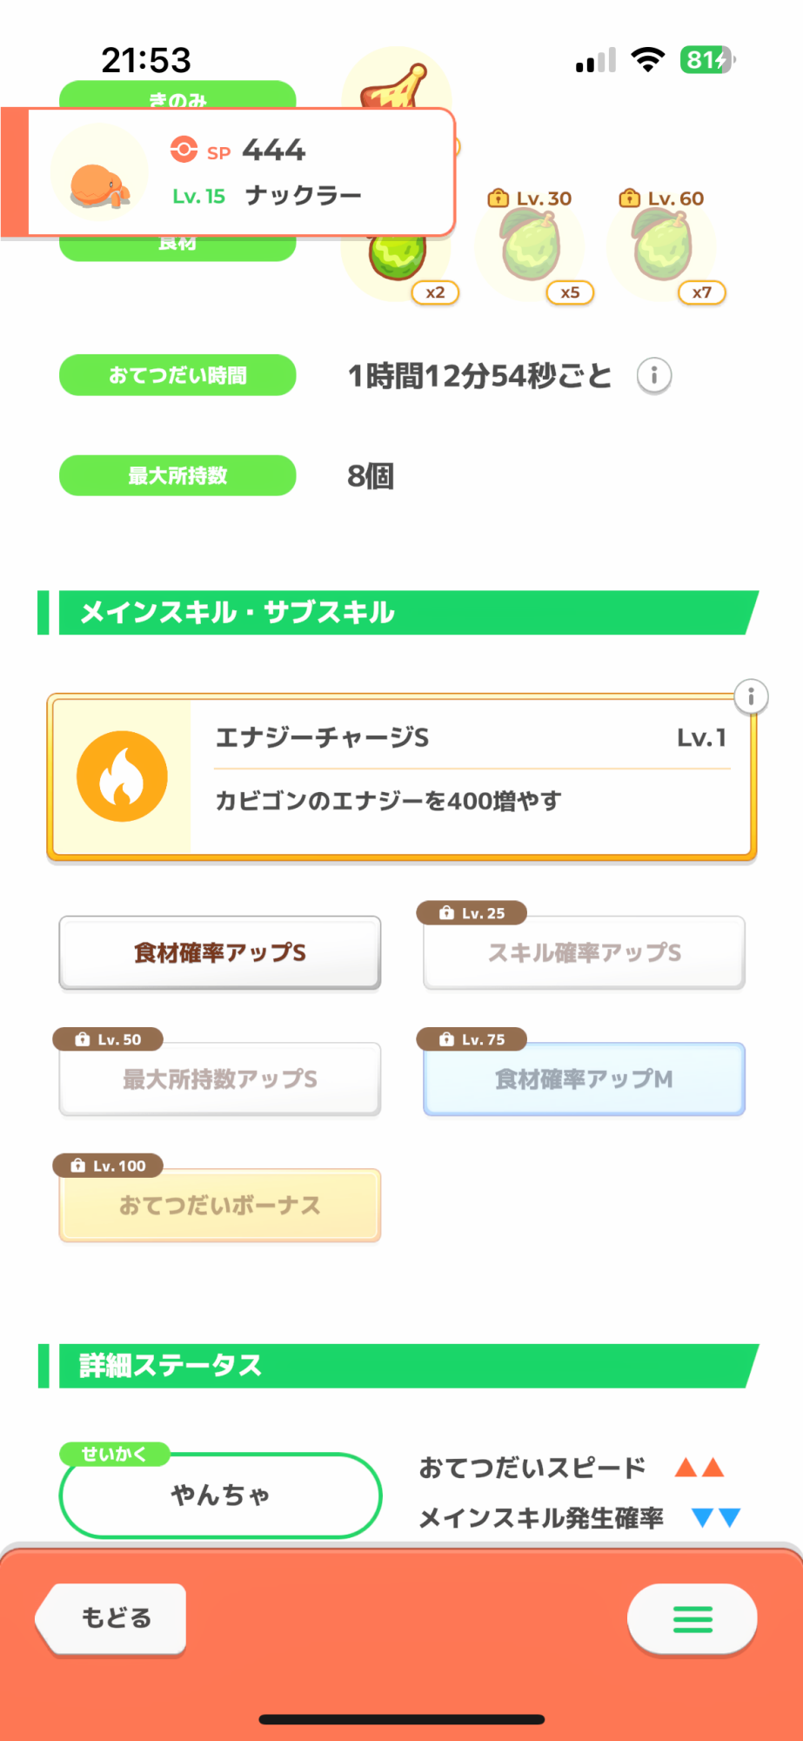Image resolution: width=803 pixels, height=1741 pixels.
Task: Tap the SP Poké Ball icon
Action: [184, 150]
